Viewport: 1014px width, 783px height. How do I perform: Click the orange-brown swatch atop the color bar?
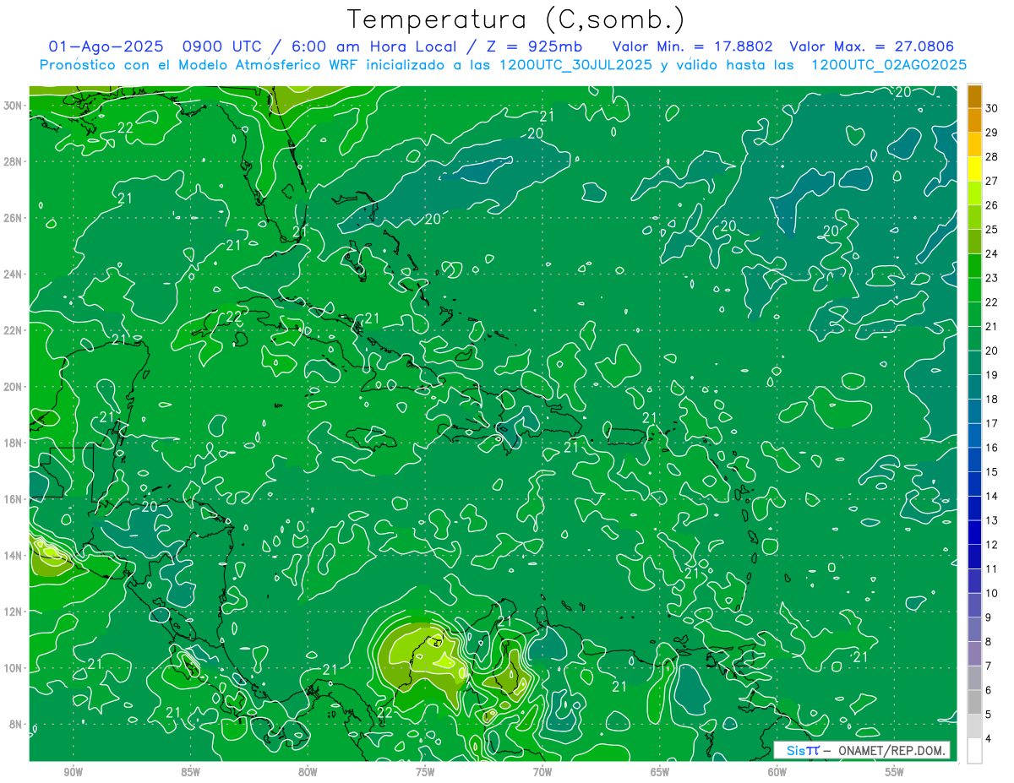pyautogui.click(x=974, y=97)
